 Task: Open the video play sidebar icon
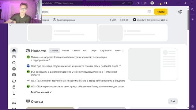(x=14, y=81)
